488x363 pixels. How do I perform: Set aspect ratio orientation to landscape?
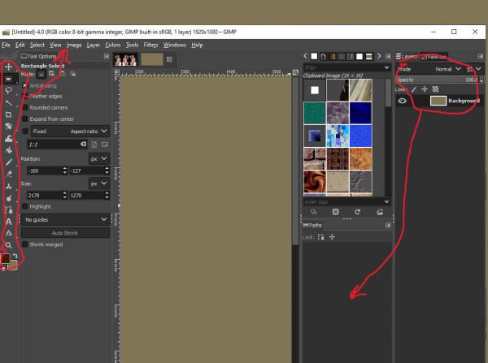(105, 145)
